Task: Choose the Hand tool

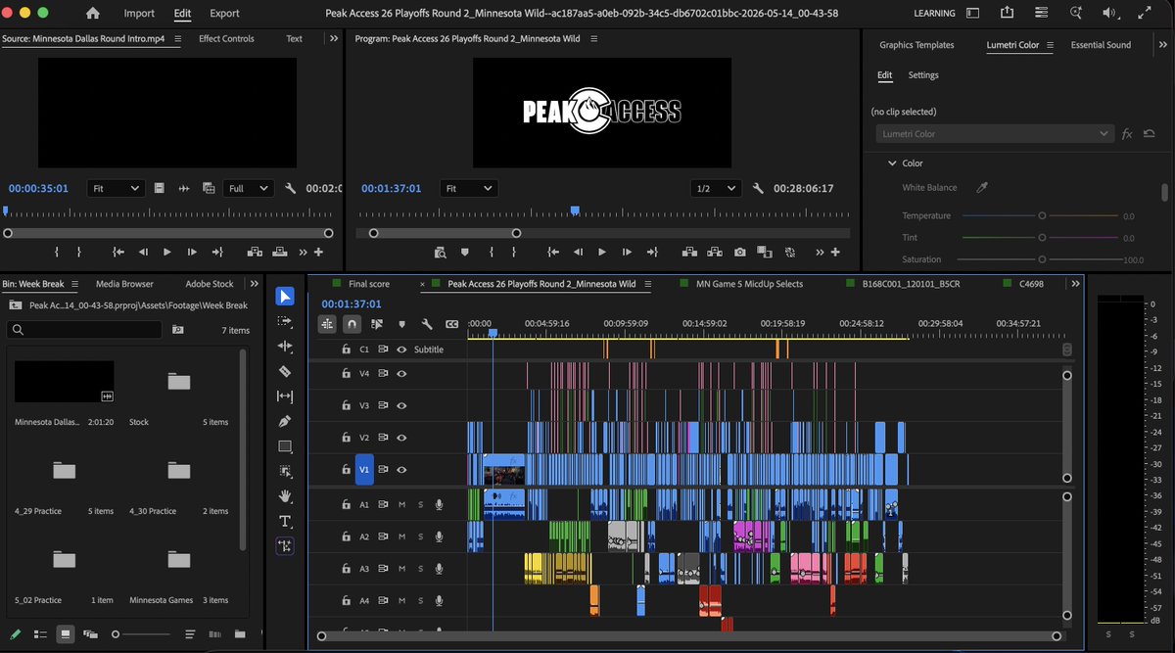Action: click(285, 496)
